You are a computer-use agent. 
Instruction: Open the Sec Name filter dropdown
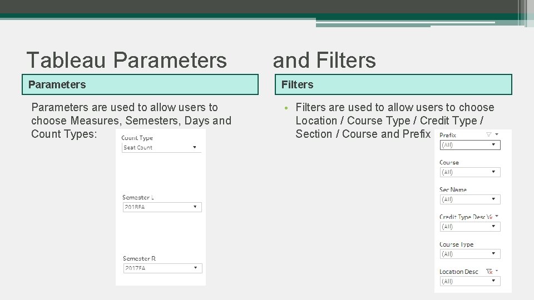(x=470, y=199)
